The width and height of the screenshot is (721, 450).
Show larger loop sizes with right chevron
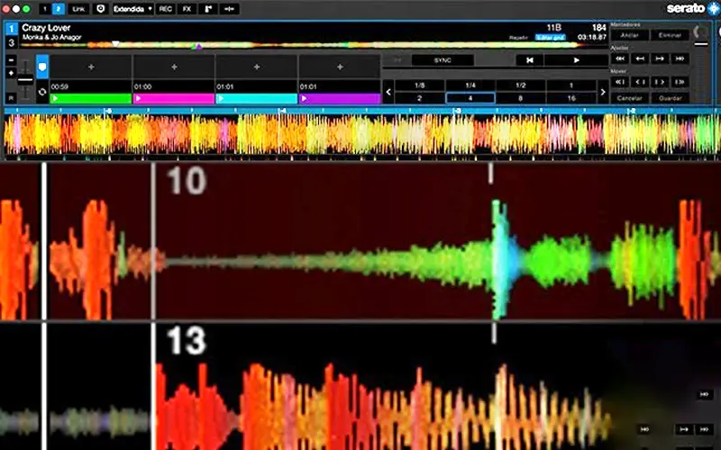tap(603, 92)
